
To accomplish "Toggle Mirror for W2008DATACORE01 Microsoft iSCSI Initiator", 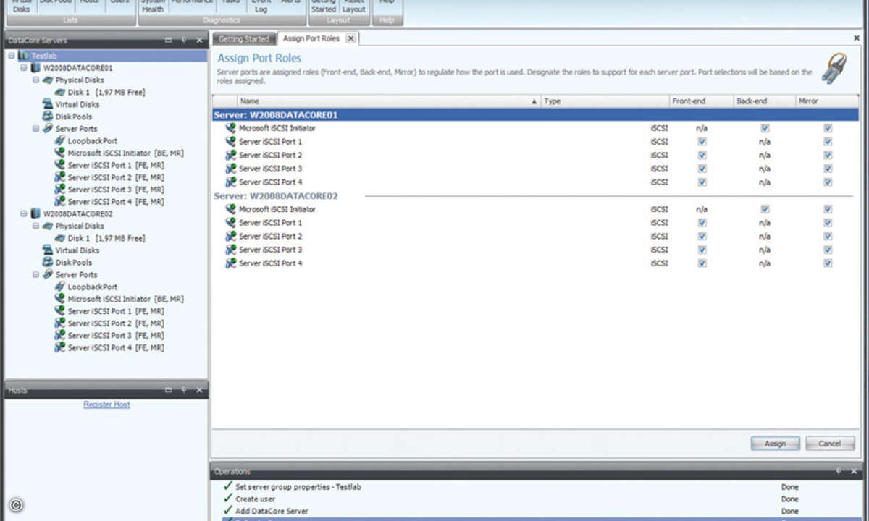I will 828,128.
